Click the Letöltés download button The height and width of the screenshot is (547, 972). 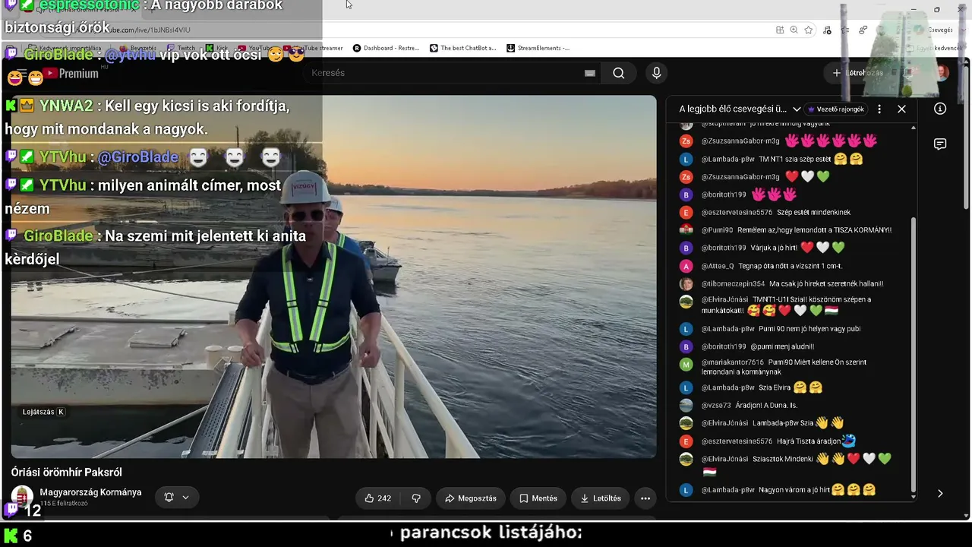(601, 498)
